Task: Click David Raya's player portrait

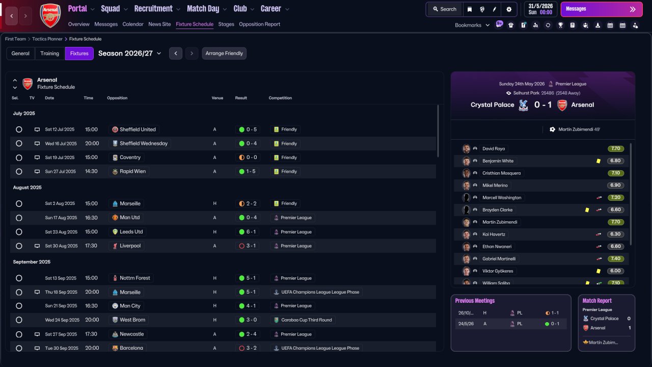Action: [466, 149]
